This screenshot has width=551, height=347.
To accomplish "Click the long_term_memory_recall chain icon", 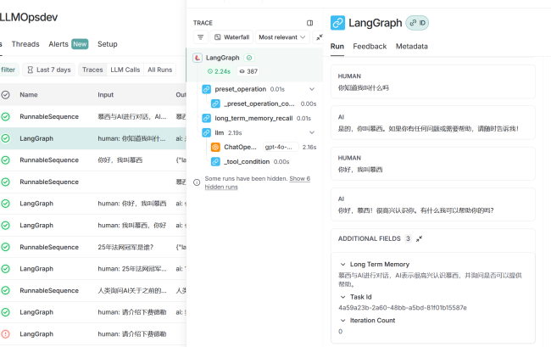I will tap(206, 118).
